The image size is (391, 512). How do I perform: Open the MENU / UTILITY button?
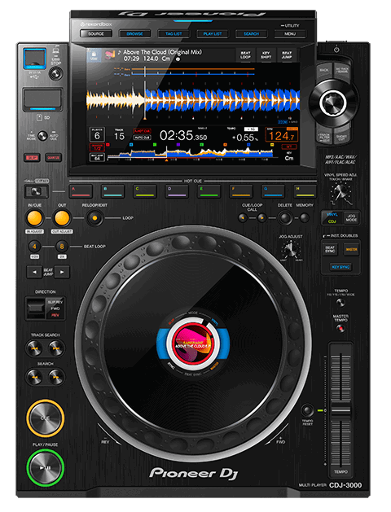click(290, 33)
